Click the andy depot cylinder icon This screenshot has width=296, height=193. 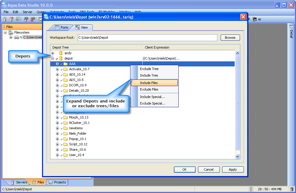(61, 53)
